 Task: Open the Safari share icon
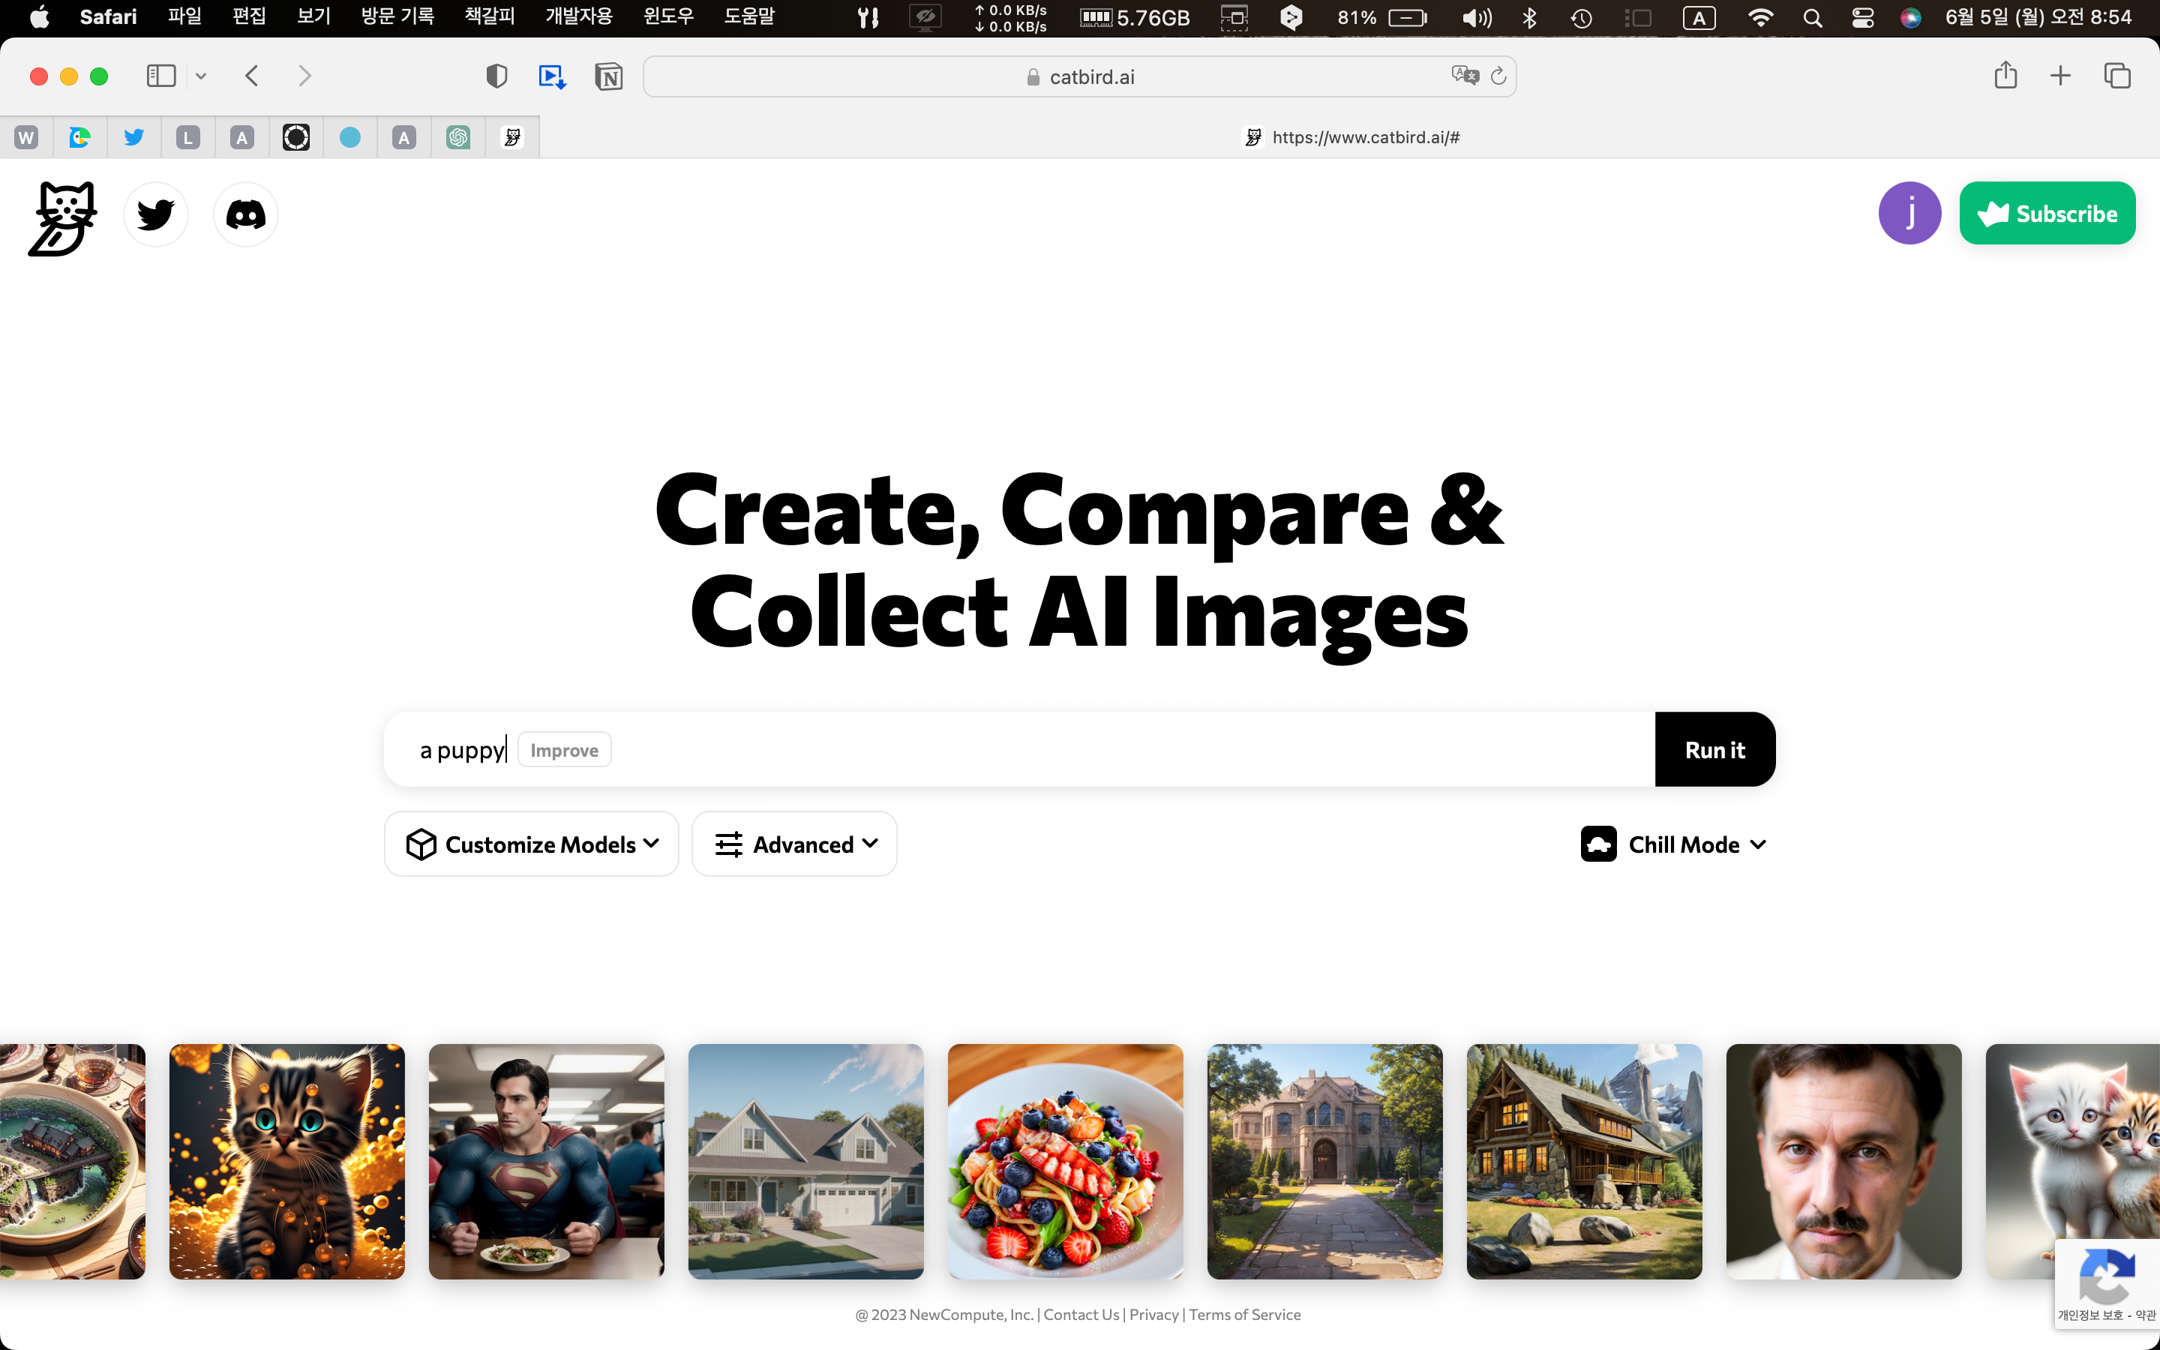click(2005, 76)
